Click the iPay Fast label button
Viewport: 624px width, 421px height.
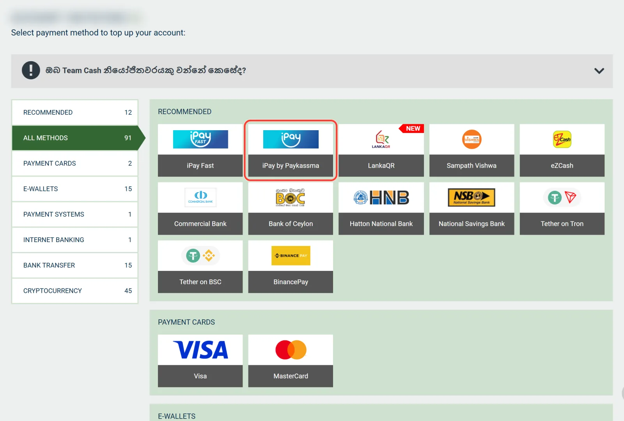point(200,166)
